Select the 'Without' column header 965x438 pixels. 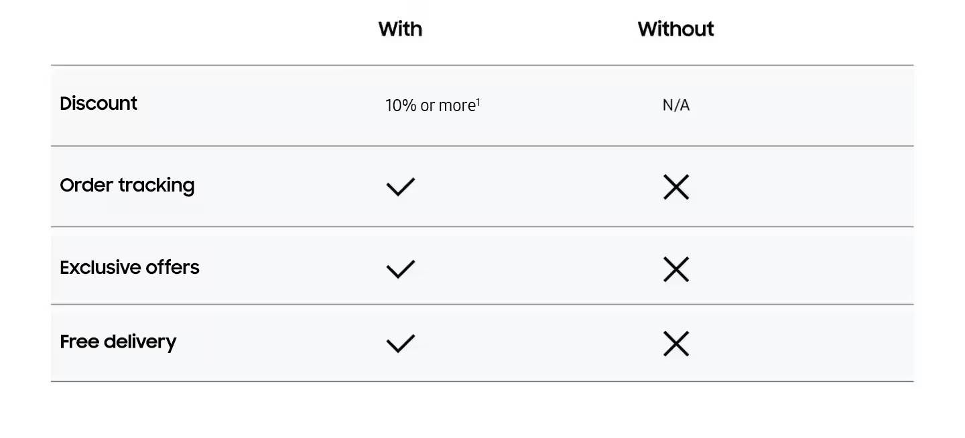pyautogui.click(x=675, y=29)
